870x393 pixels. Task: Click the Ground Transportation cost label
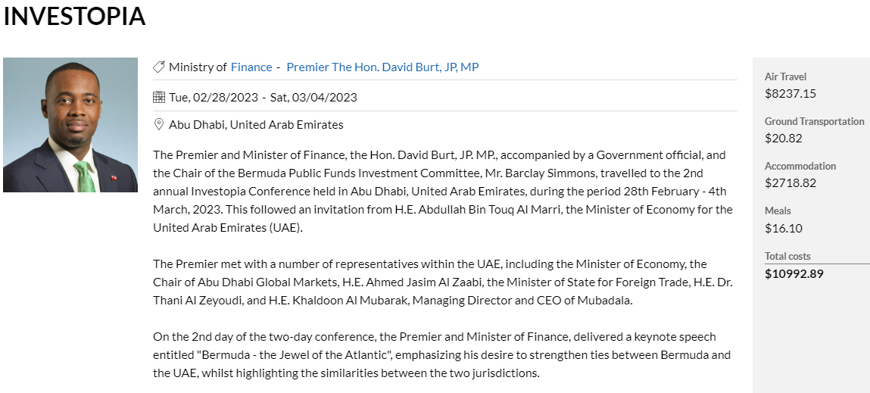(x=814, y=121)
